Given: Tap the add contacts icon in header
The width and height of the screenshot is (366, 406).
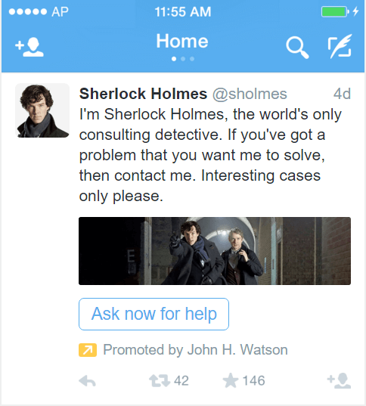Looking at the screenshot, I should 29,47.
